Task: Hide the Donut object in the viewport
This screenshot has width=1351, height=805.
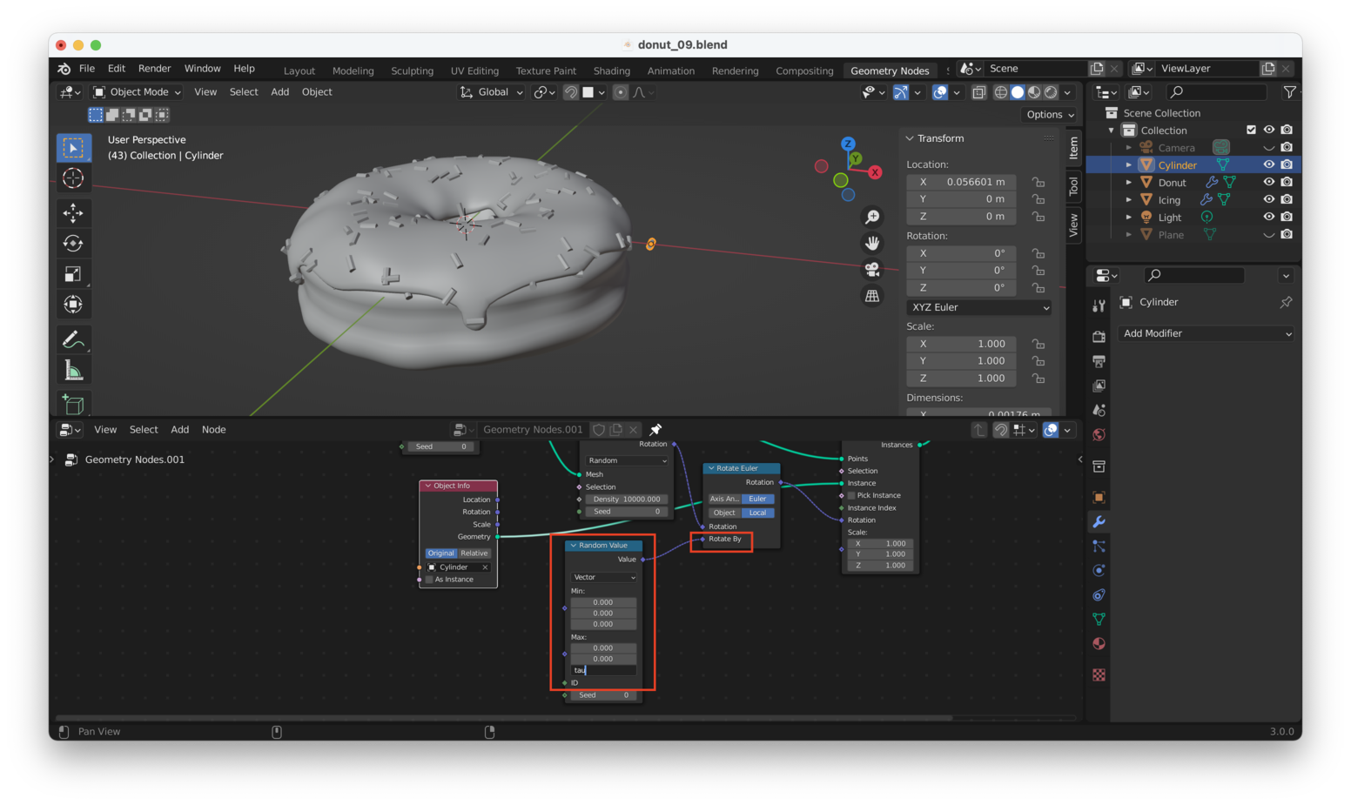Action: click(1268, 182)
